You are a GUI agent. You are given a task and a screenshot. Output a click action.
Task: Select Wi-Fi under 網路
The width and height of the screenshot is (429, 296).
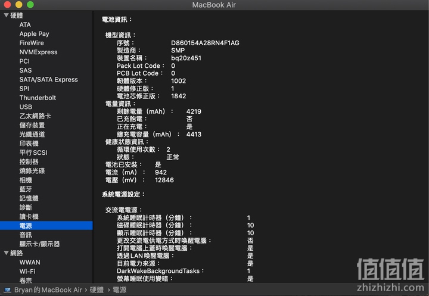point(27,272)
